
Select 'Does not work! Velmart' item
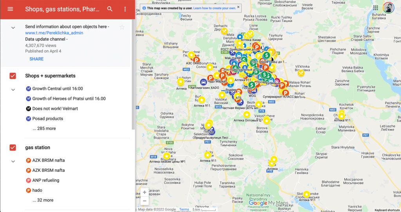pyautogui.click(x=55, y=109)
